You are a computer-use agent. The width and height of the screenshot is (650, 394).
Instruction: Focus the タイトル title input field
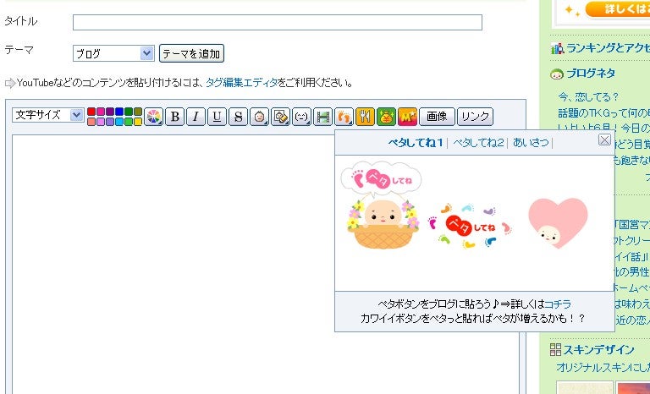coord(278,22)
